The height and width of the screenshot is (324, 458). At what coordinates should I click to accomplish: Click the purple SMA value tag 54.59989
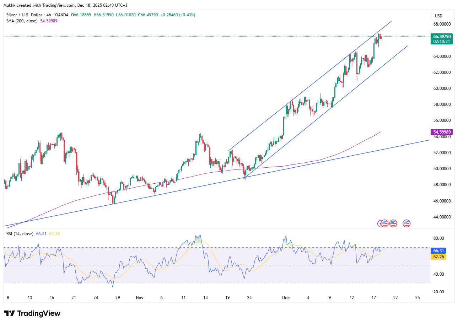pos(442,132)
